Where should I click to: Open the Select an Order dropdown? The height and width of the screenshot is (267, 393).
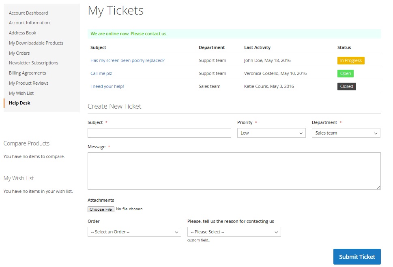[x=134, y=232]
